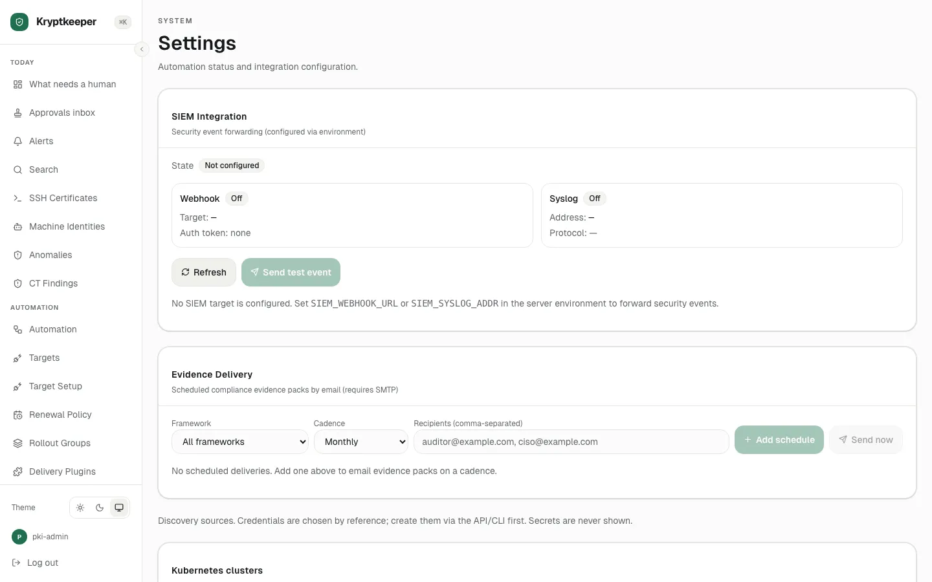
Task: Click the Targets plug icon
Action: click(17, 358)
